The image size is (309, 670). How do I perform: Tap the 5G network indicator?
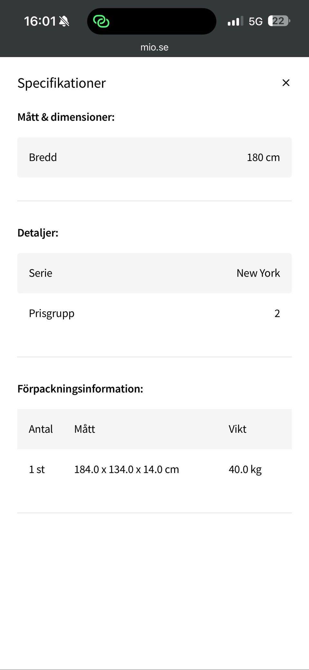coord(256,22)
